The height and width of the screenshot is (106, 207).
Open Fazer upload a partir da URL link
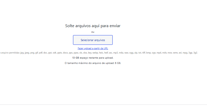(93, 48)
